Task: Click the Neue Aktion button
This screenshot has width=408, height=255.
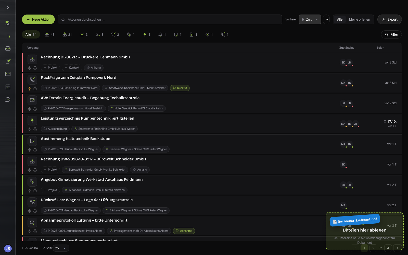Action: click(x=38, y=19)
